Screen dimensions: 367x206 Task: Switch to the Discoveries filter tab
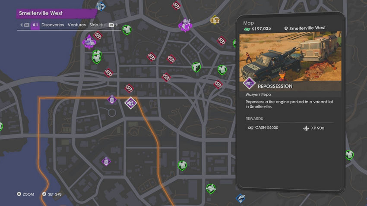click(53, 25)
